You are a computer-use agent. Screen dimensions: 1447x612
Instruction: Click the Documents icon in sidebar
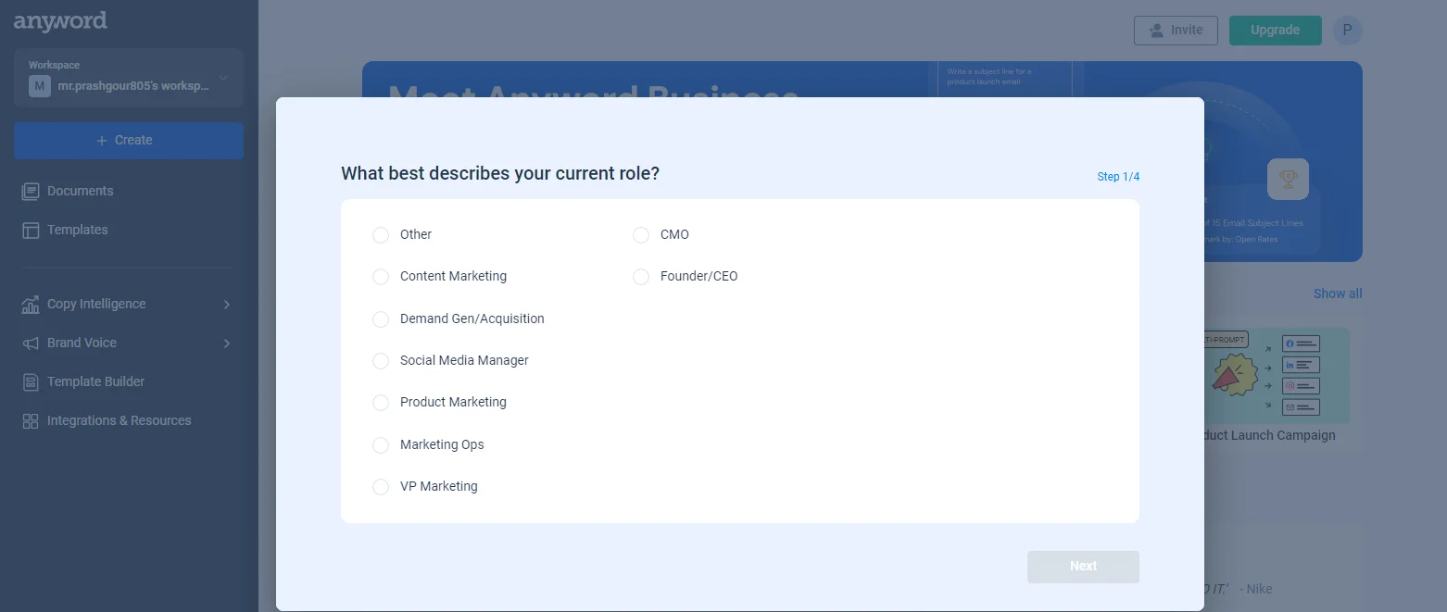[31, 191]
